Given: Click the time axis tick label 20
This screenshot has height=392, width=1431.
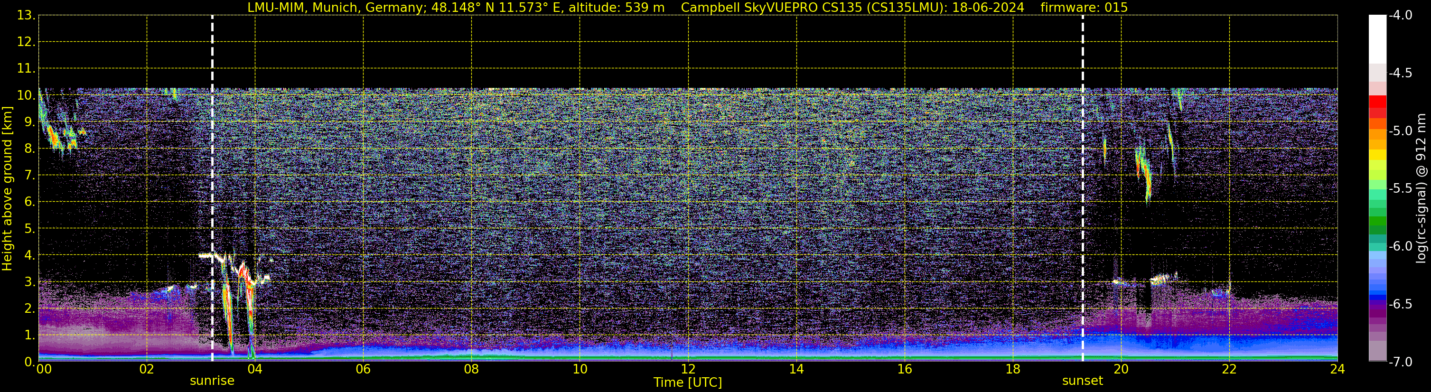Looking at the screenshot, I should (1121, 369).
